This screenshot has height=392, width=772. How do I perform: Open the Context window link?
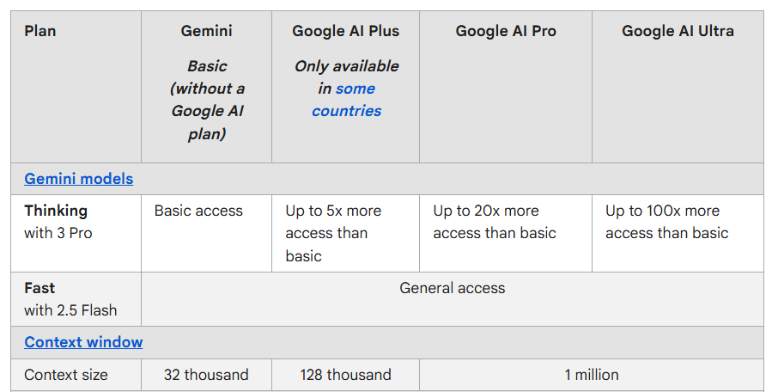tap(83, 342)
